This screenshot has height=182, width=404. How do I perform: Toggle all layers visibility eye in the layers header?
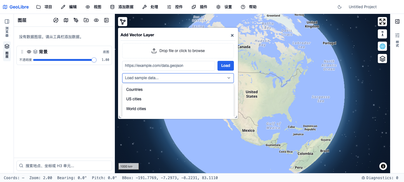[x=96, y=20]
